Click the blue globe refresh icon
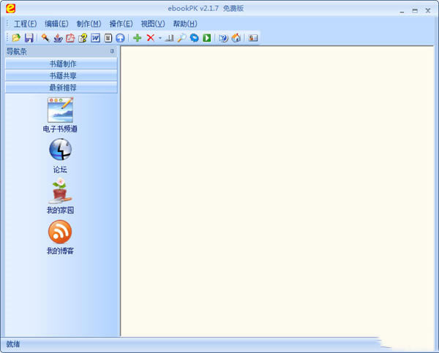439x353 pixels. (195, 38)
